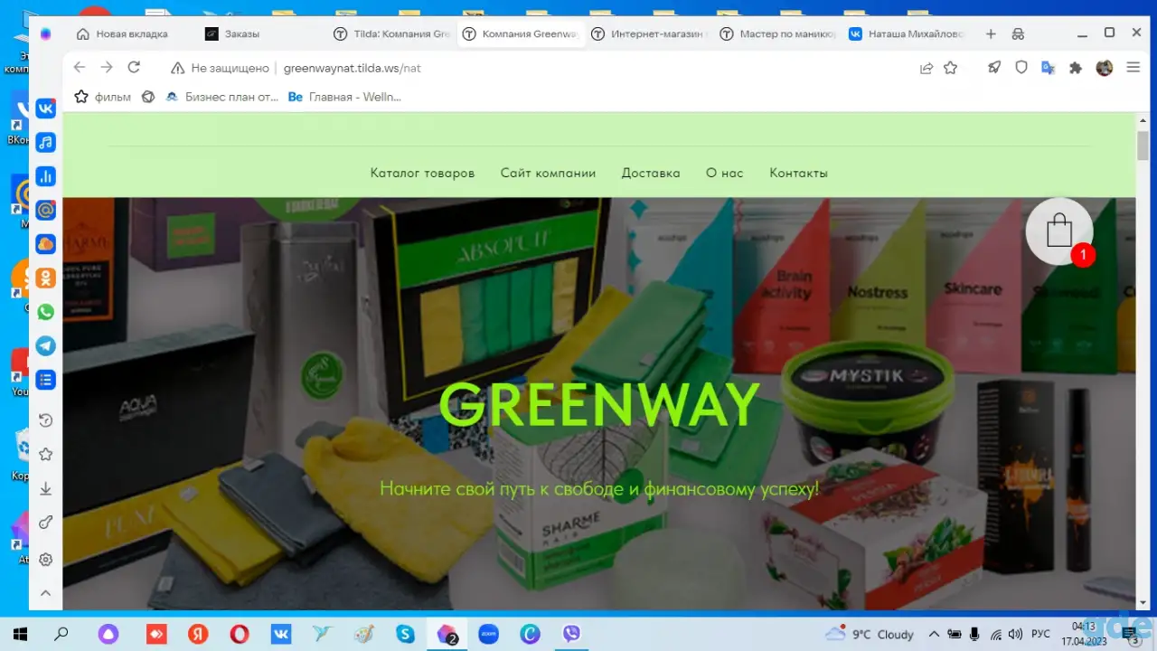Open the music player sidebar icon
The height and width of the screenshot is (651, 1157).
coord(45,142)
